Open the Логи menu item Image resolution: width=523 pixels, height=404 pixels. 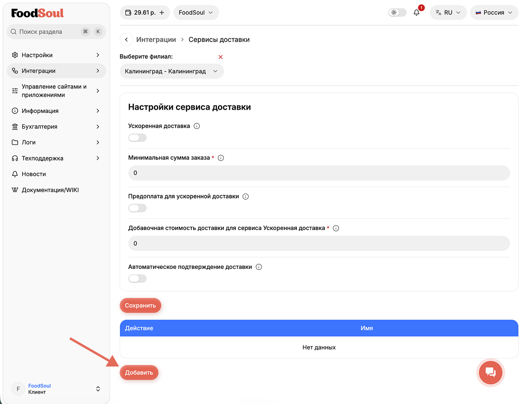[57, 143]
